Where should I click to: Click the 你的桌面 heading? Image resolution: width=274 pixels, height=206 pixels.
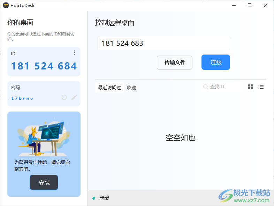[20, 22]
